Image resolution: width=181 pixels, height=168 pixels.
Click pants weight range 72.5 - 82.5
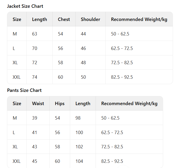[x=112, y=147]
